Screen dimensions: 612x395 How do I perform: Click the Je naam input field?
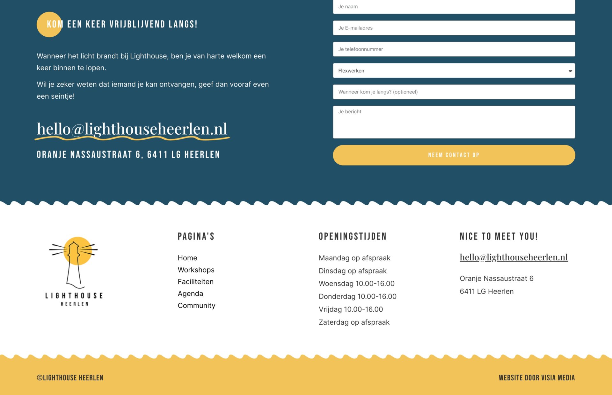click(x=454, y=6)
